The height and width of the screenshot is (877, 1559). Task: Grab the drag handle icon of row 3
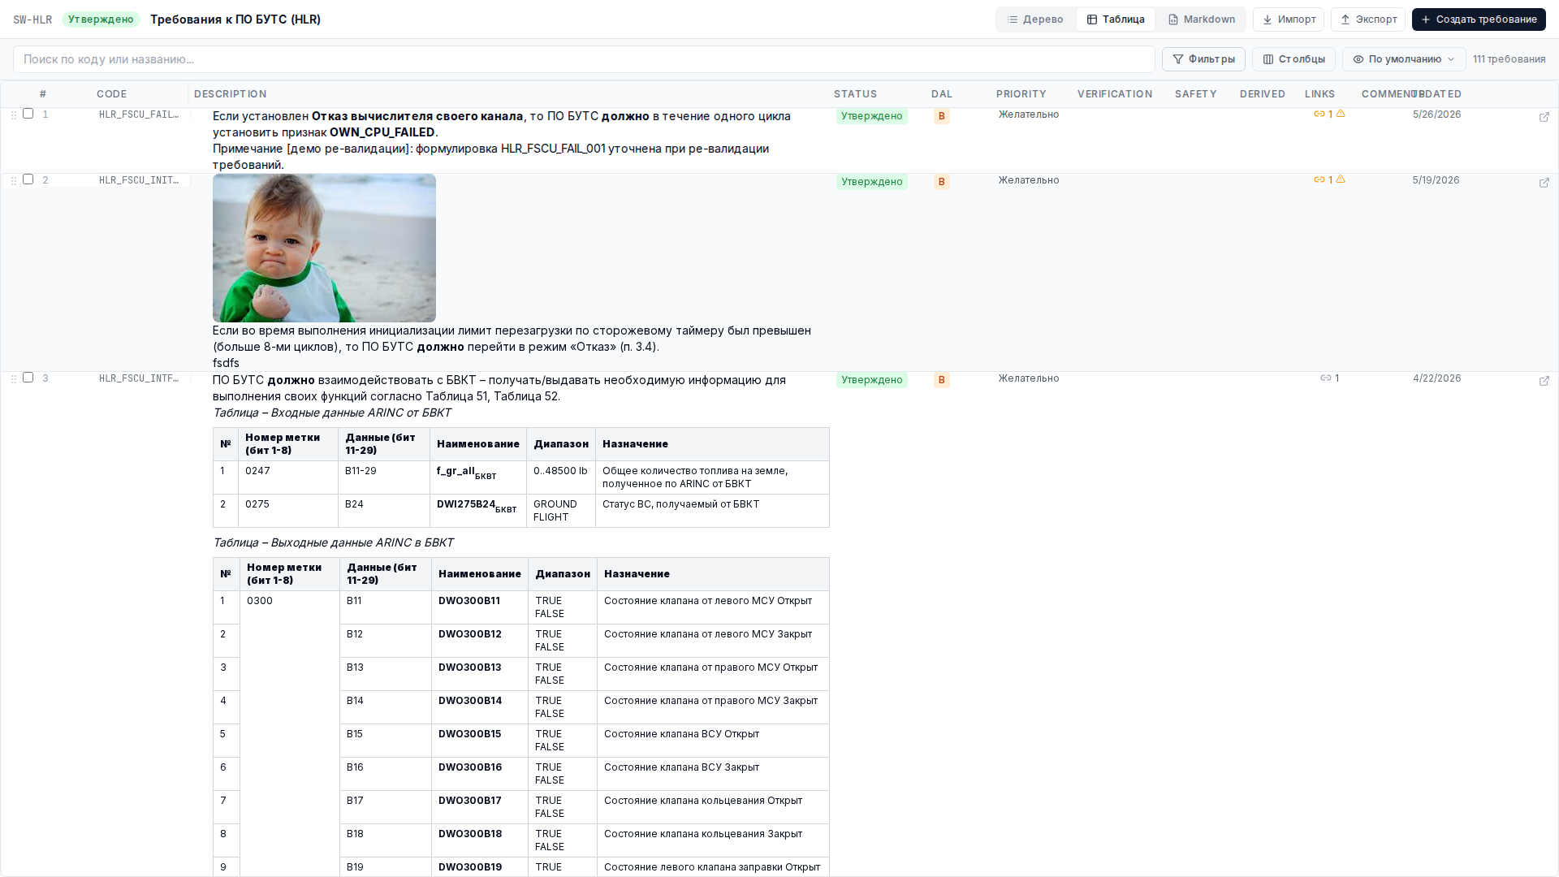(x=14, y=379)
